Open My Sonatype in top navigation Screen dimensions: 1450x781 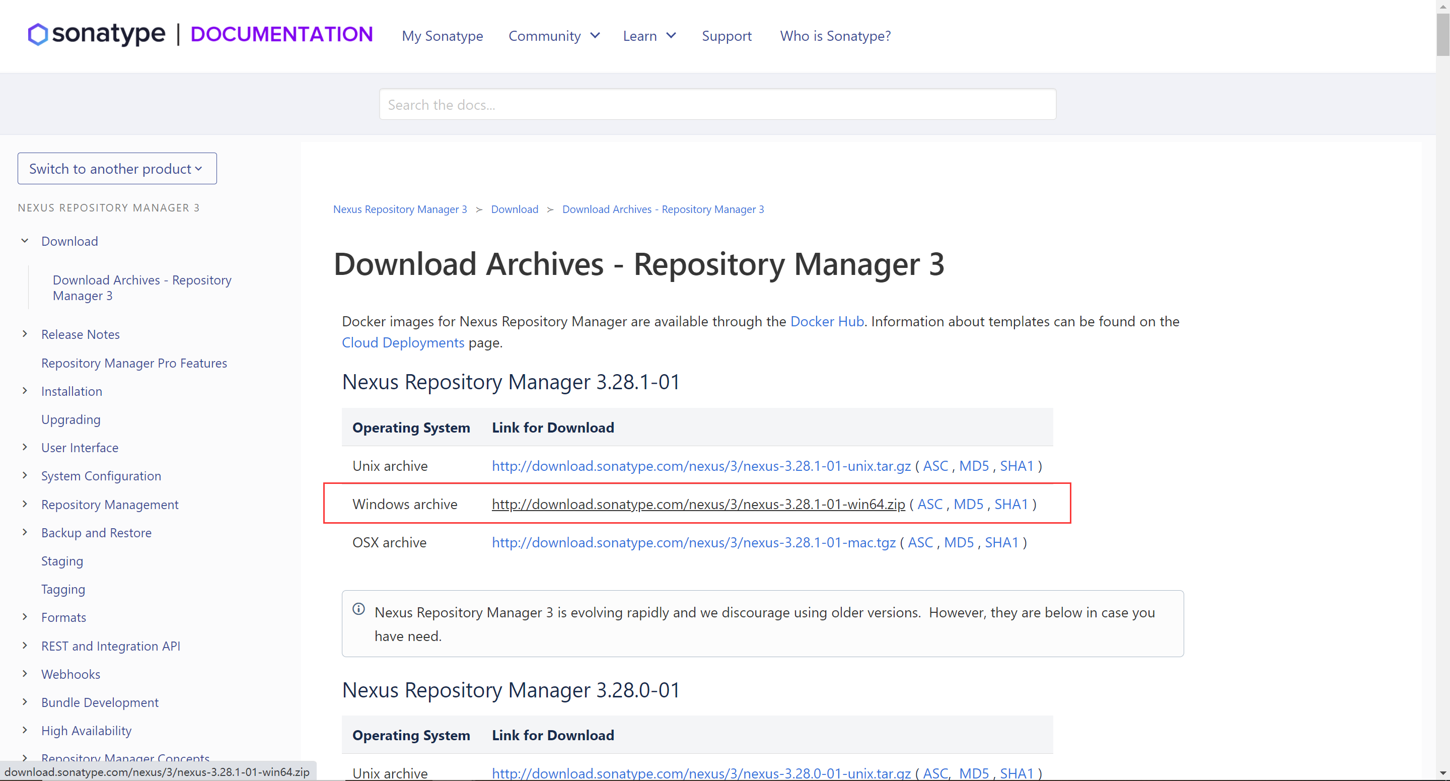pos(442,36)
